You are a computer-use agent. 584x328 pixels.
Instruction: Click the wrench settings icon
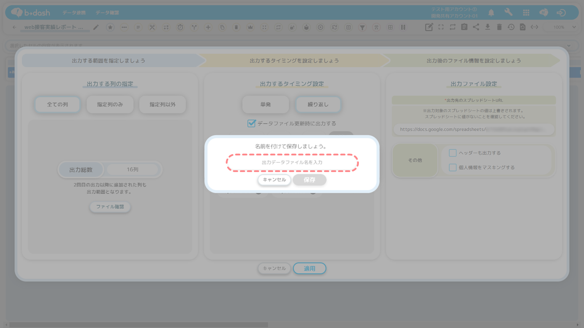click(x=508, y=12)
